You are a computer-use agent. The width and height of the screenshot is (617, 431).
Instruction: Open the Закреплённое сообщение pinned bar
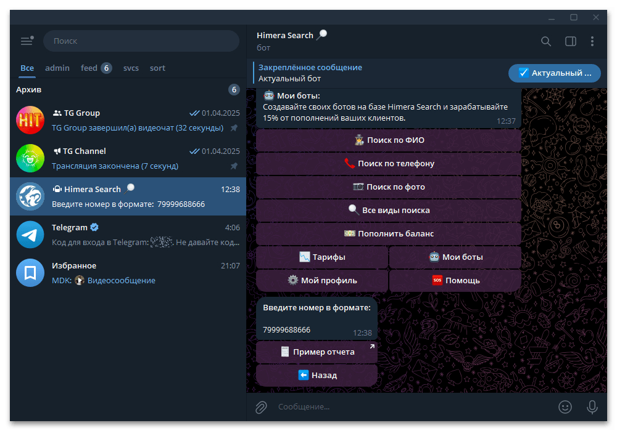coord(378,73)
